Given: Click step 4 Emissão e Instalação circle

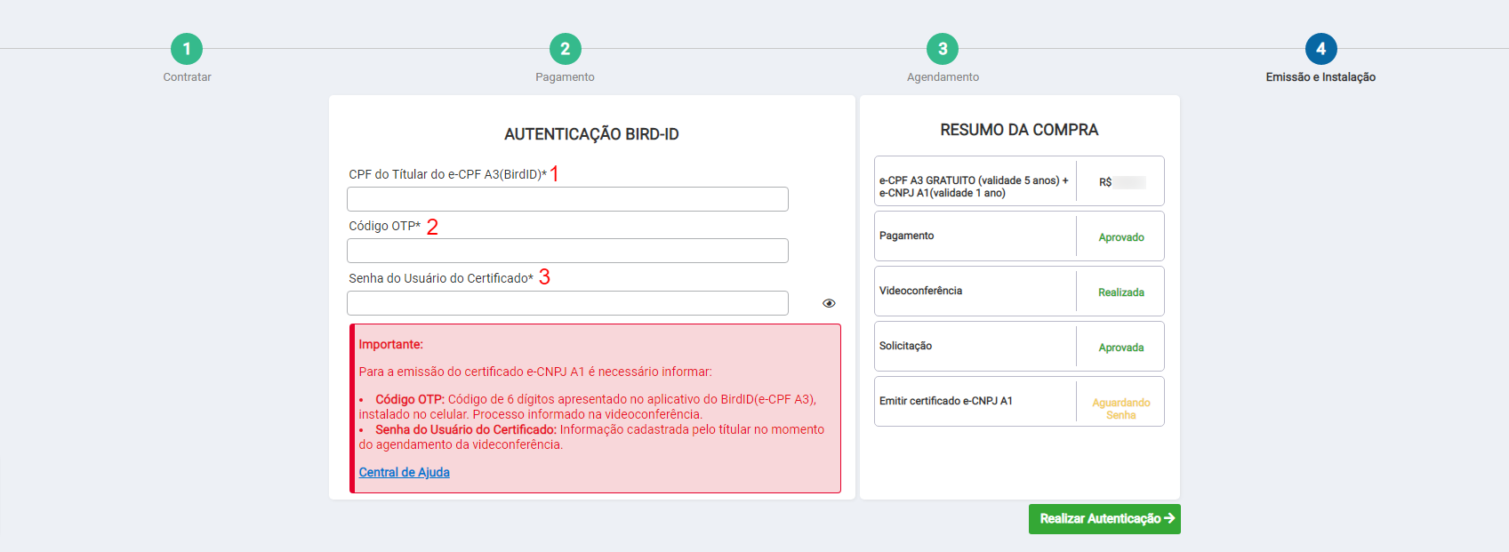Looking at the screenshot, I should pyautogui.click(x=1320, y=49).
